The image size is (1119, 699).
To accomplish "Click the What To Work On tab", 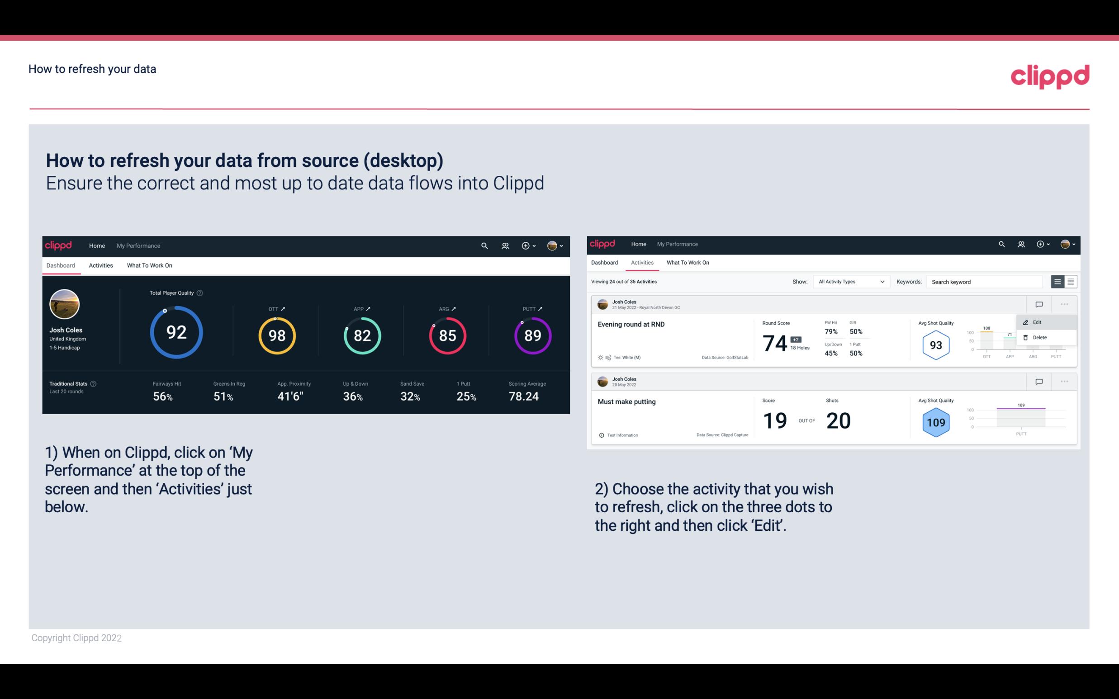I will click(x=149, y=265).
